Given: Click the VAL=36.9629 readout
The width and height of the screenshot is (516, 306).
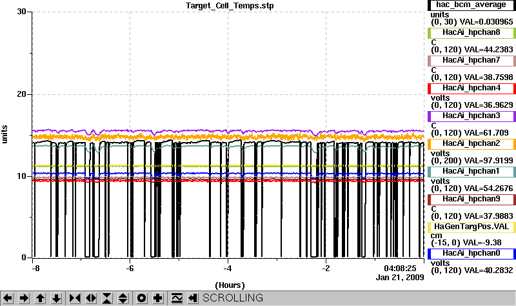Looking at the screenshot, I should [488, 105].
